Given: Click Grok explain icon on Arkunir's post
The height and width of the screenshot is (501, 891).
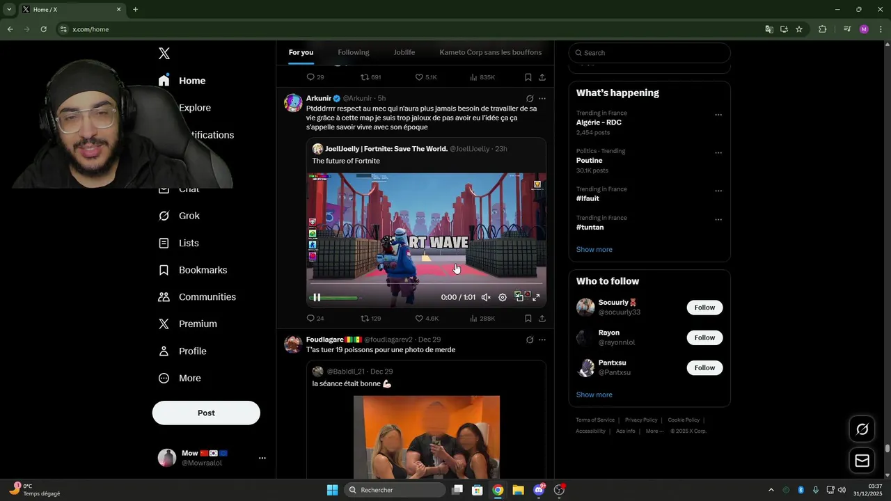Looking at the screenshot, I should point(530,98).
